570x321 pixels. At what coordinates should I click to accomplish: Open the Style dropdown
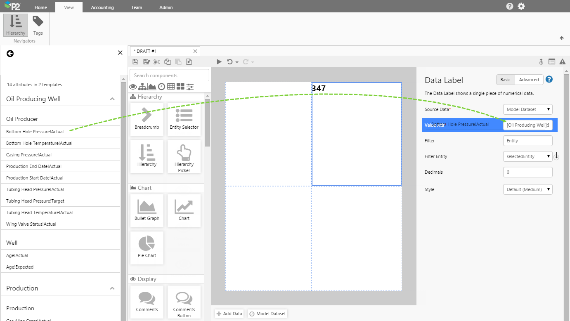(x=527, y=189)
